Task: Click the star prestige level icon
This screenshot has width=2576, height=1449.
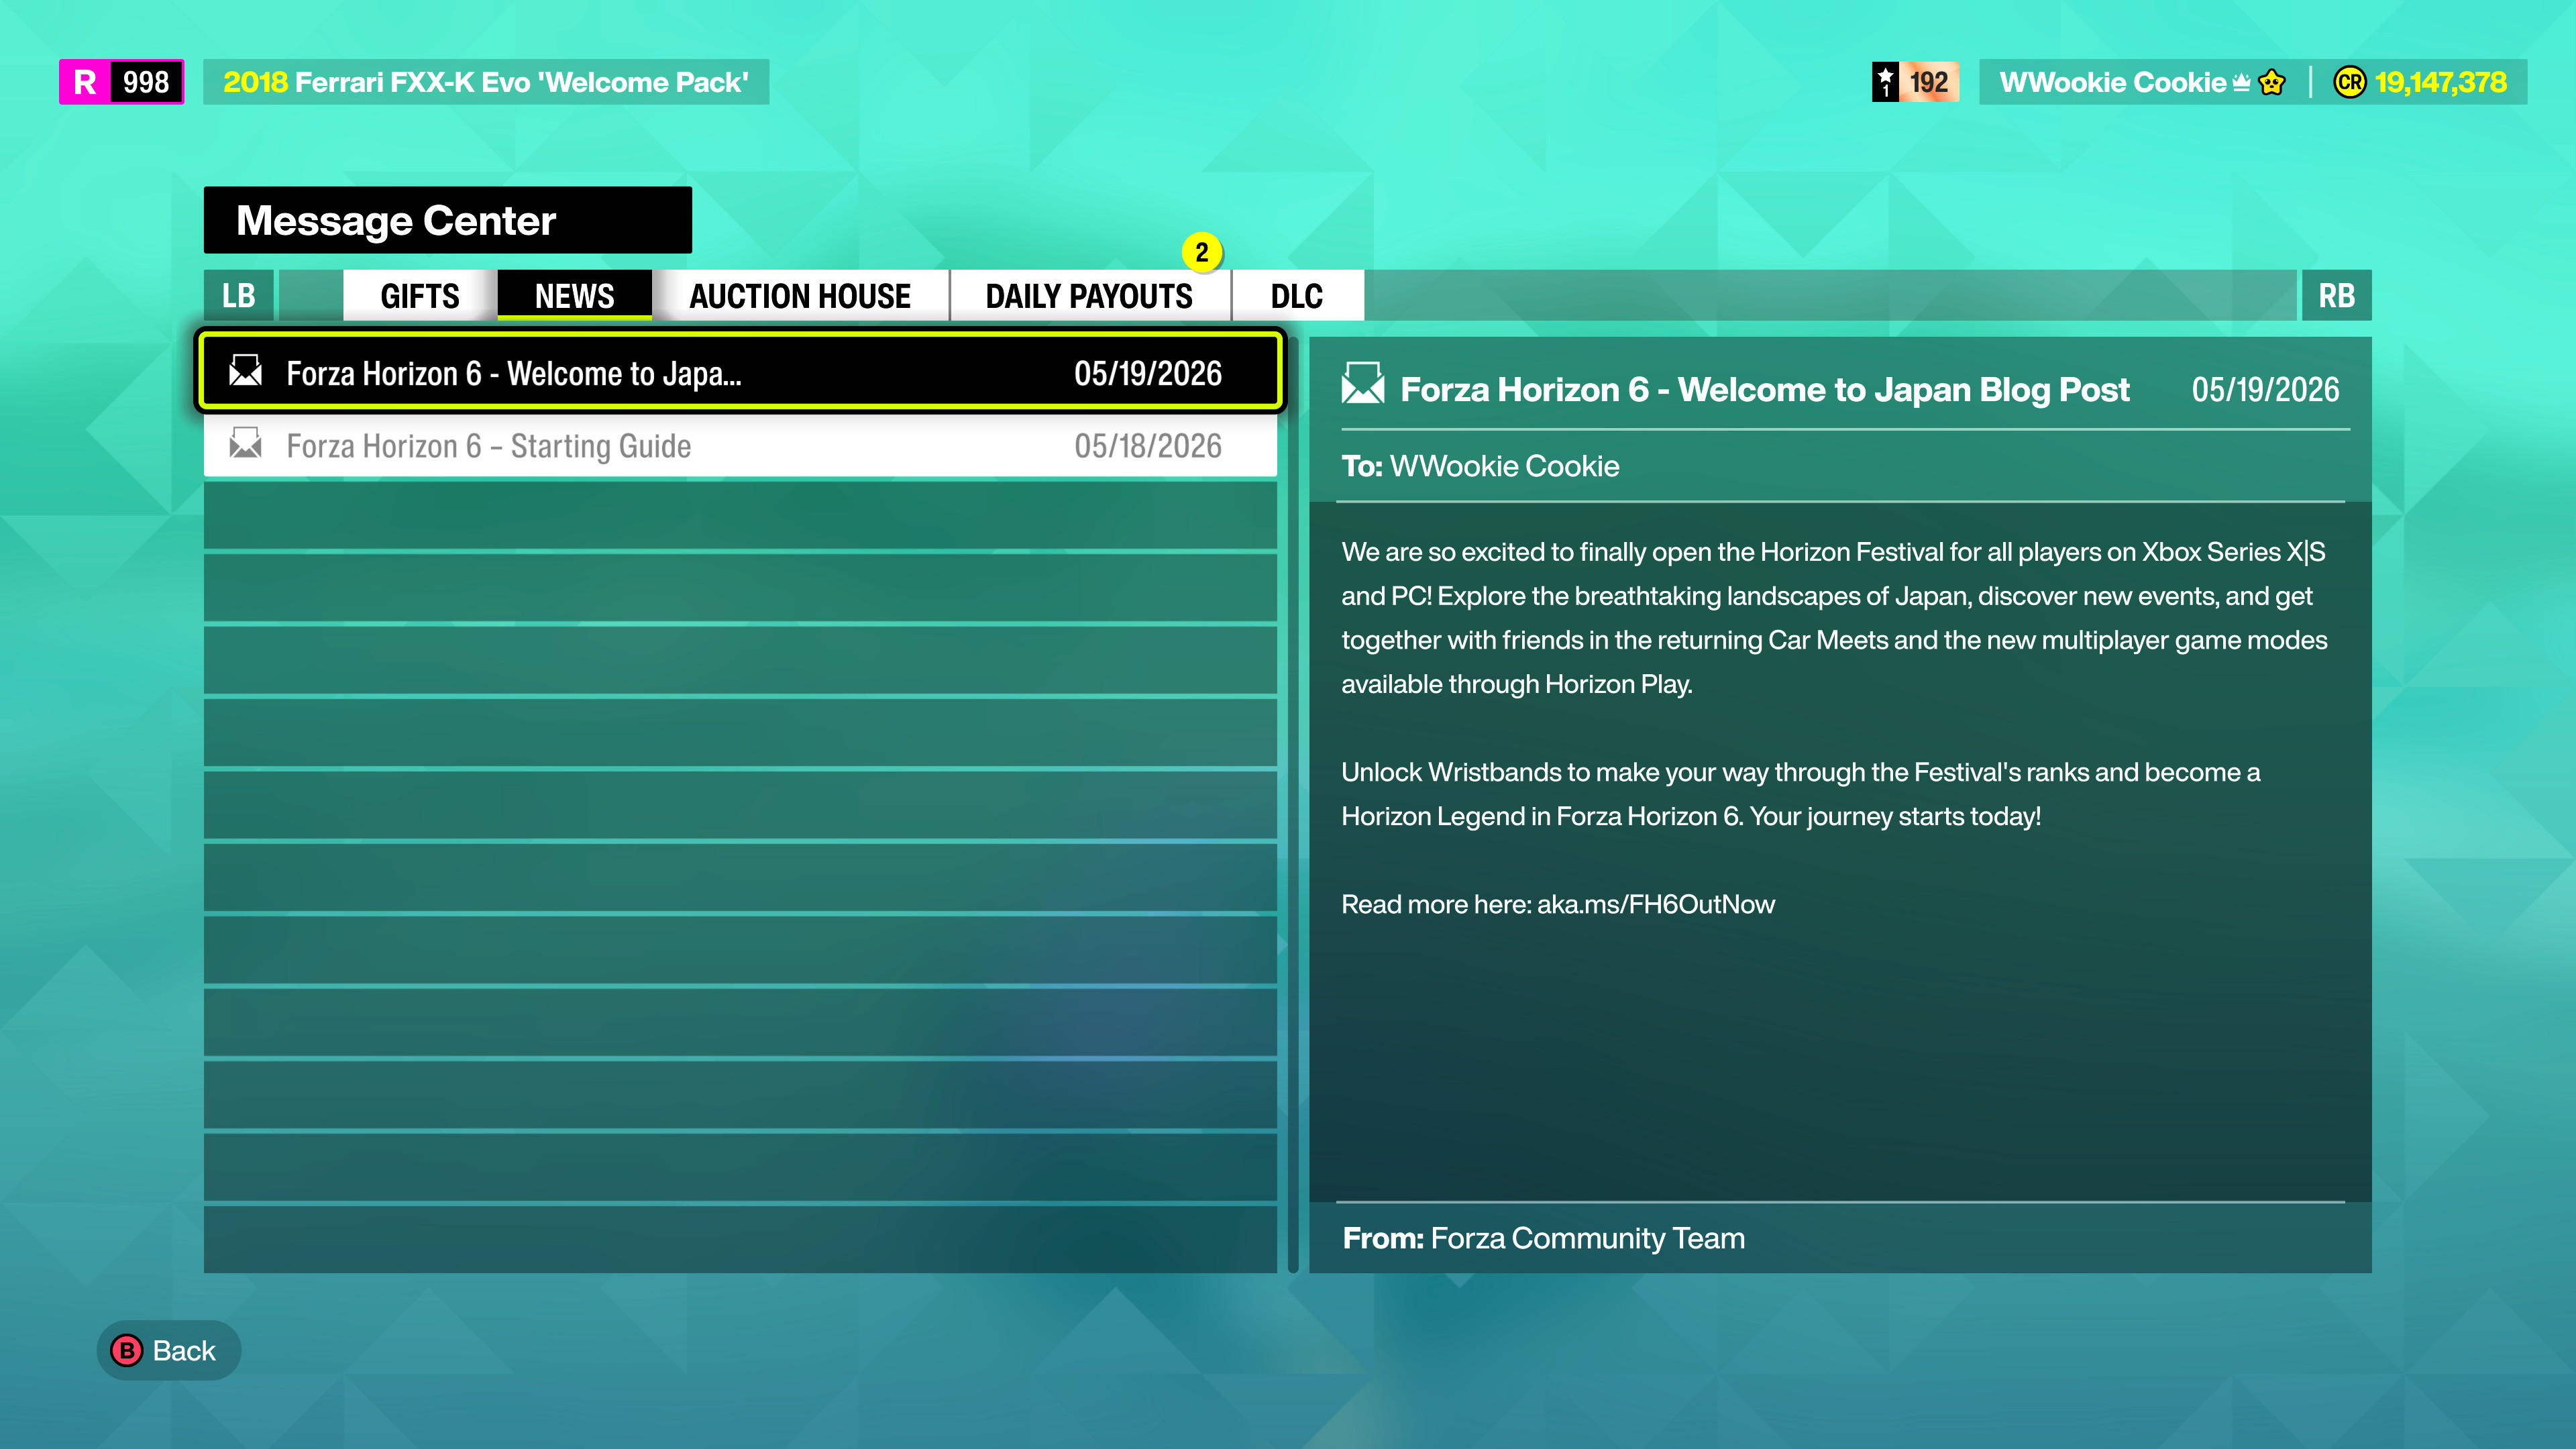Action: (1885, 82)
